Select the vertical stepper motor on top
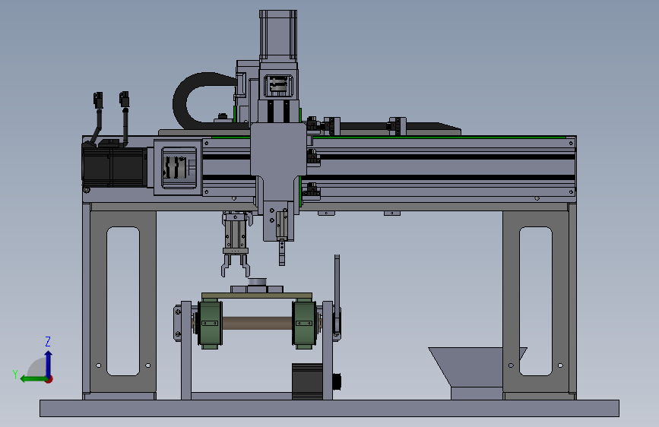The image size is (659, 427). [278, 36]
